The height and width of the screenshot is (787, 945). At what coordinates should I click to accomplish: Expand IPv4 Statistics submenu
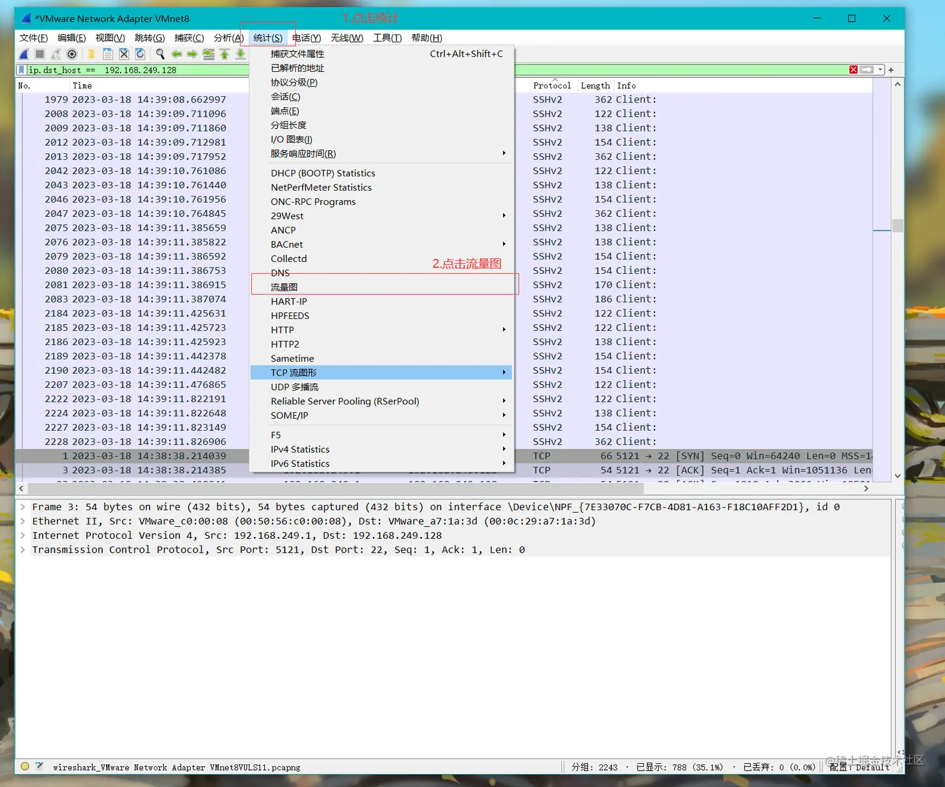[x=381, y=449]
